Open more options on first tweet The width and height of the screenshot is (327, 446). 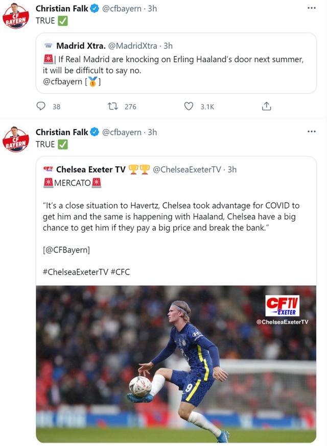tap(311, 9)
